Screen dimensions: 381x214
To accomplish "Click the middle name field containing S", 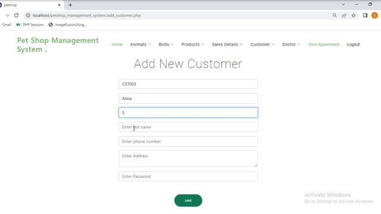I will (x=188, y=112).
